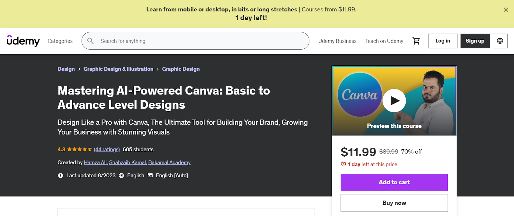
Task: Open instructor Hamza Ali profile
Action: pos(95,162)
